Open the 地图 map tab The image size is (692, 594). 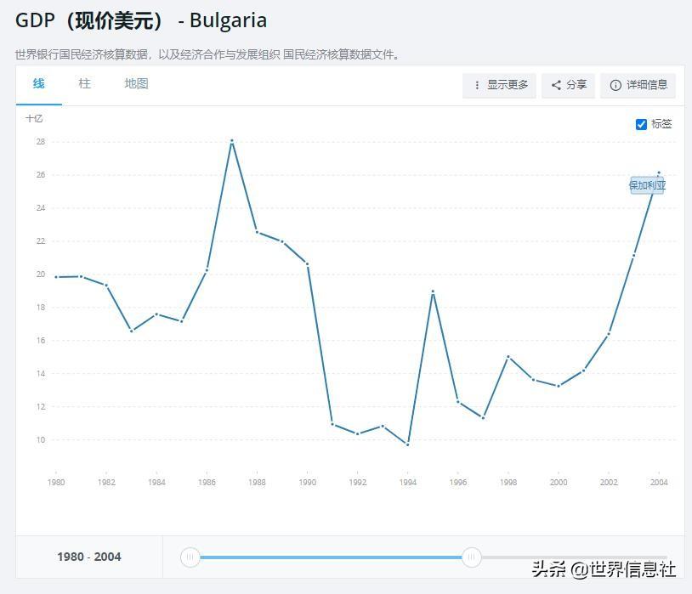pos(136,84)
